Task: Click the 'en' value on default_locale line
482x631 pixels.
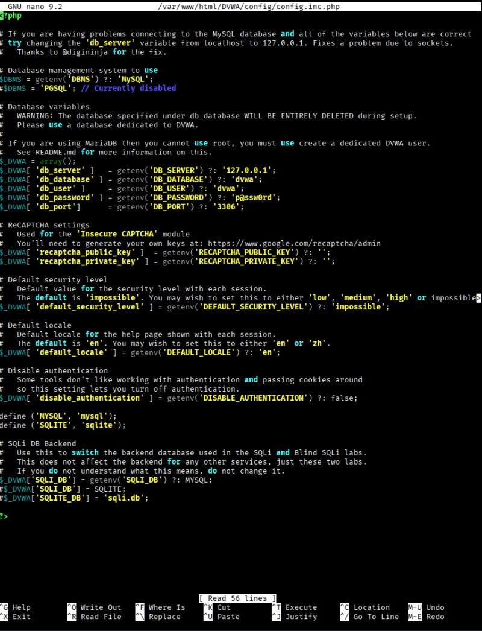Action: (x=268, y=352)
